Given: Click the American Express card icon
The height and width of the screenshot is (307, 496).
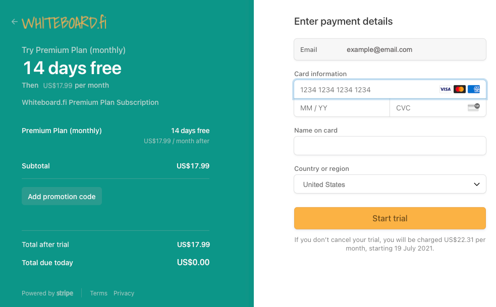Looking at the screenshot, I should tap(473, 89).
